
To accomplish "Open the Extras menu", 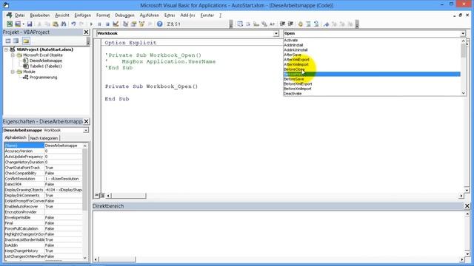I will (x=170, y=15).
